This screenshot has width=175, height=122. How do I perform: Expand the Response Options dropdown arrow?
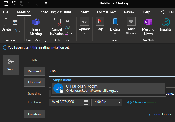click(x=72, y=33)
